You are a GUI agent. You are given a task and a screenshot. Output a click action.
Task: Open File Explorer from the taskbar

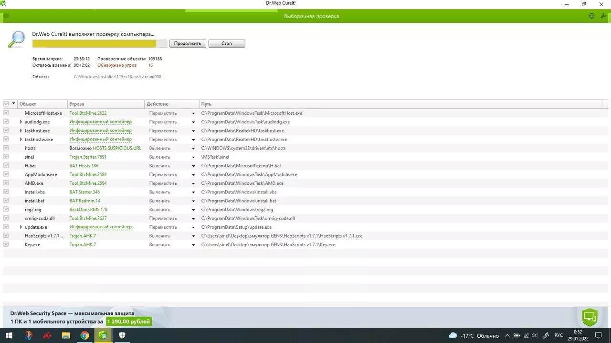[66, 335]
